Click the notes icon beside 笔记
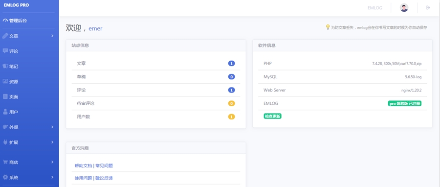This screenshot has width=440, height=187. pos(5,66)
